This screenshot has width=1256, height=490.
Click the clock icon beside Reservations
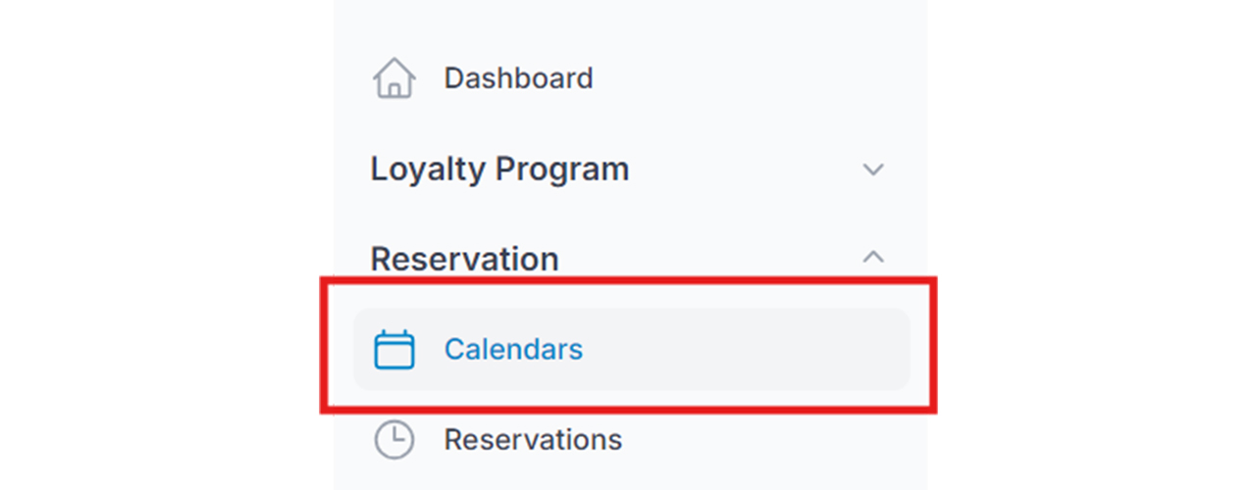pos(394,439)
